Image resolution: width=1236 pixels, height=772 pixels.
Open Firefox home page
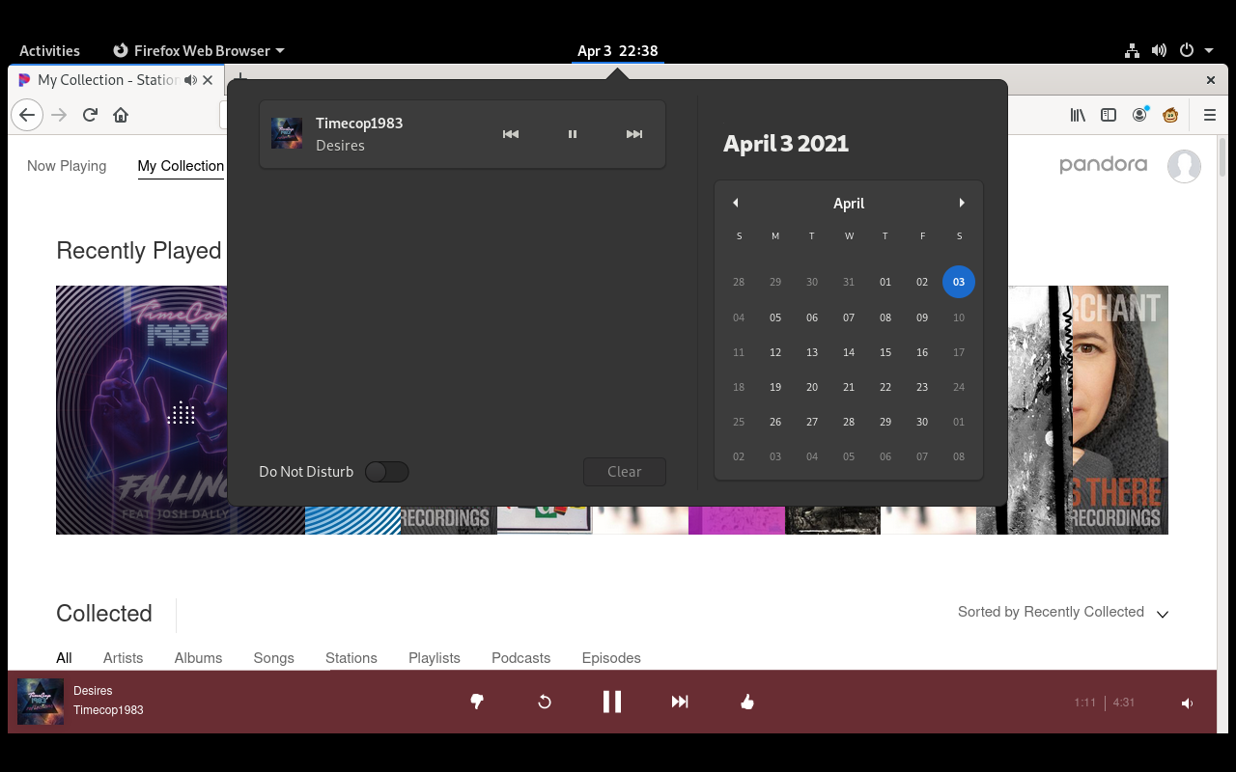pos(121,115)
